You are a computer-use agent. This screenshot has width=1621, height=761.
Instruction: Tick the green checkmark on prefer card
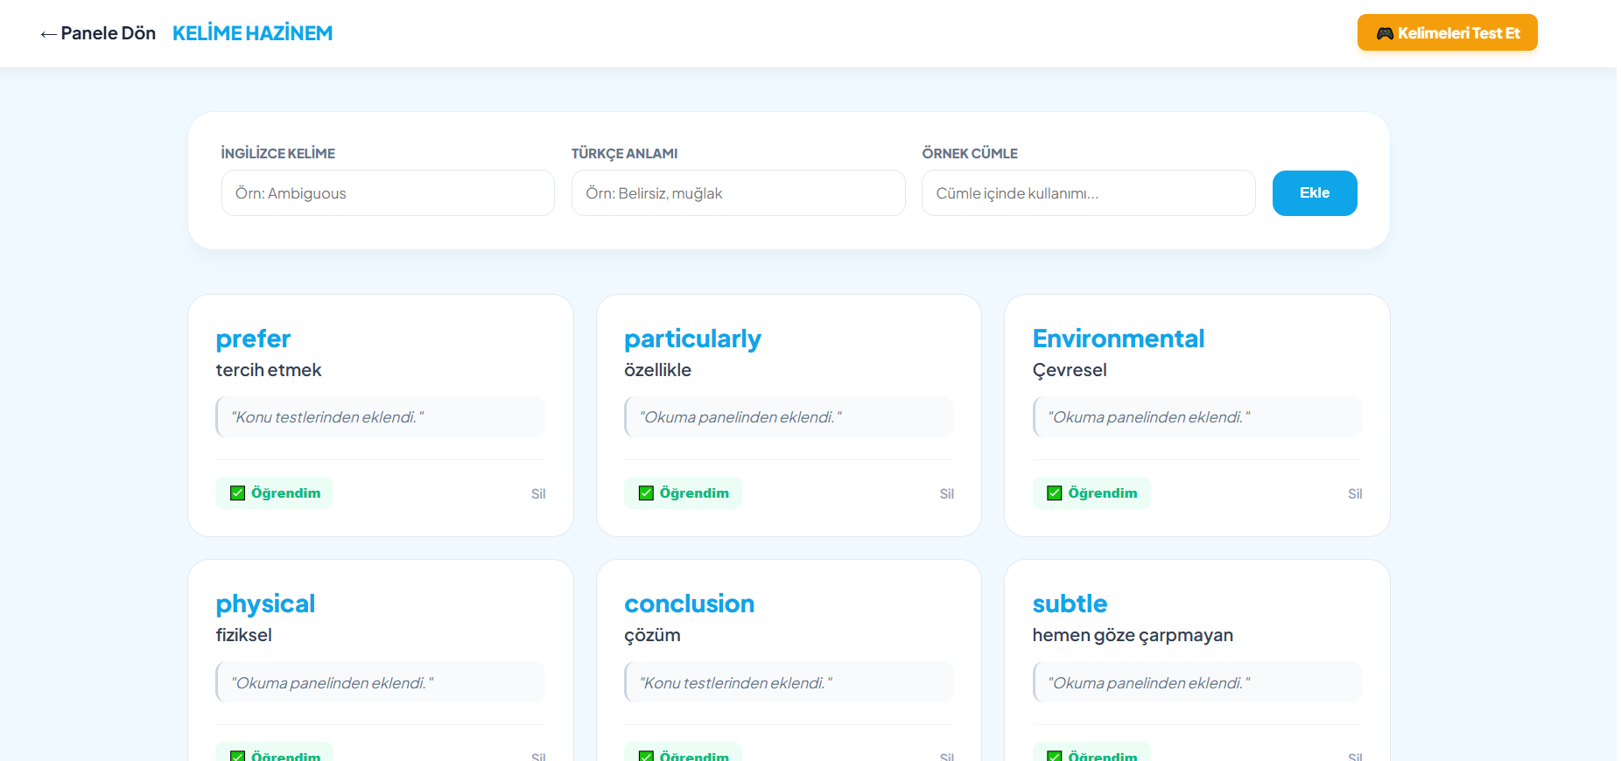point(237,493)
